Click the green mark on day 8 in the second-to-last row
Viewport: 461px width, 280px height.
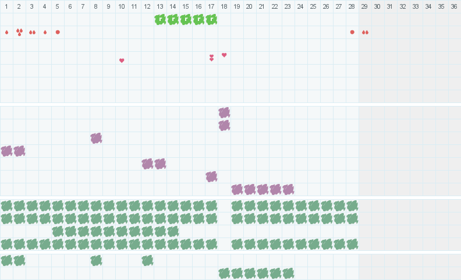click(x=96, y=261)
